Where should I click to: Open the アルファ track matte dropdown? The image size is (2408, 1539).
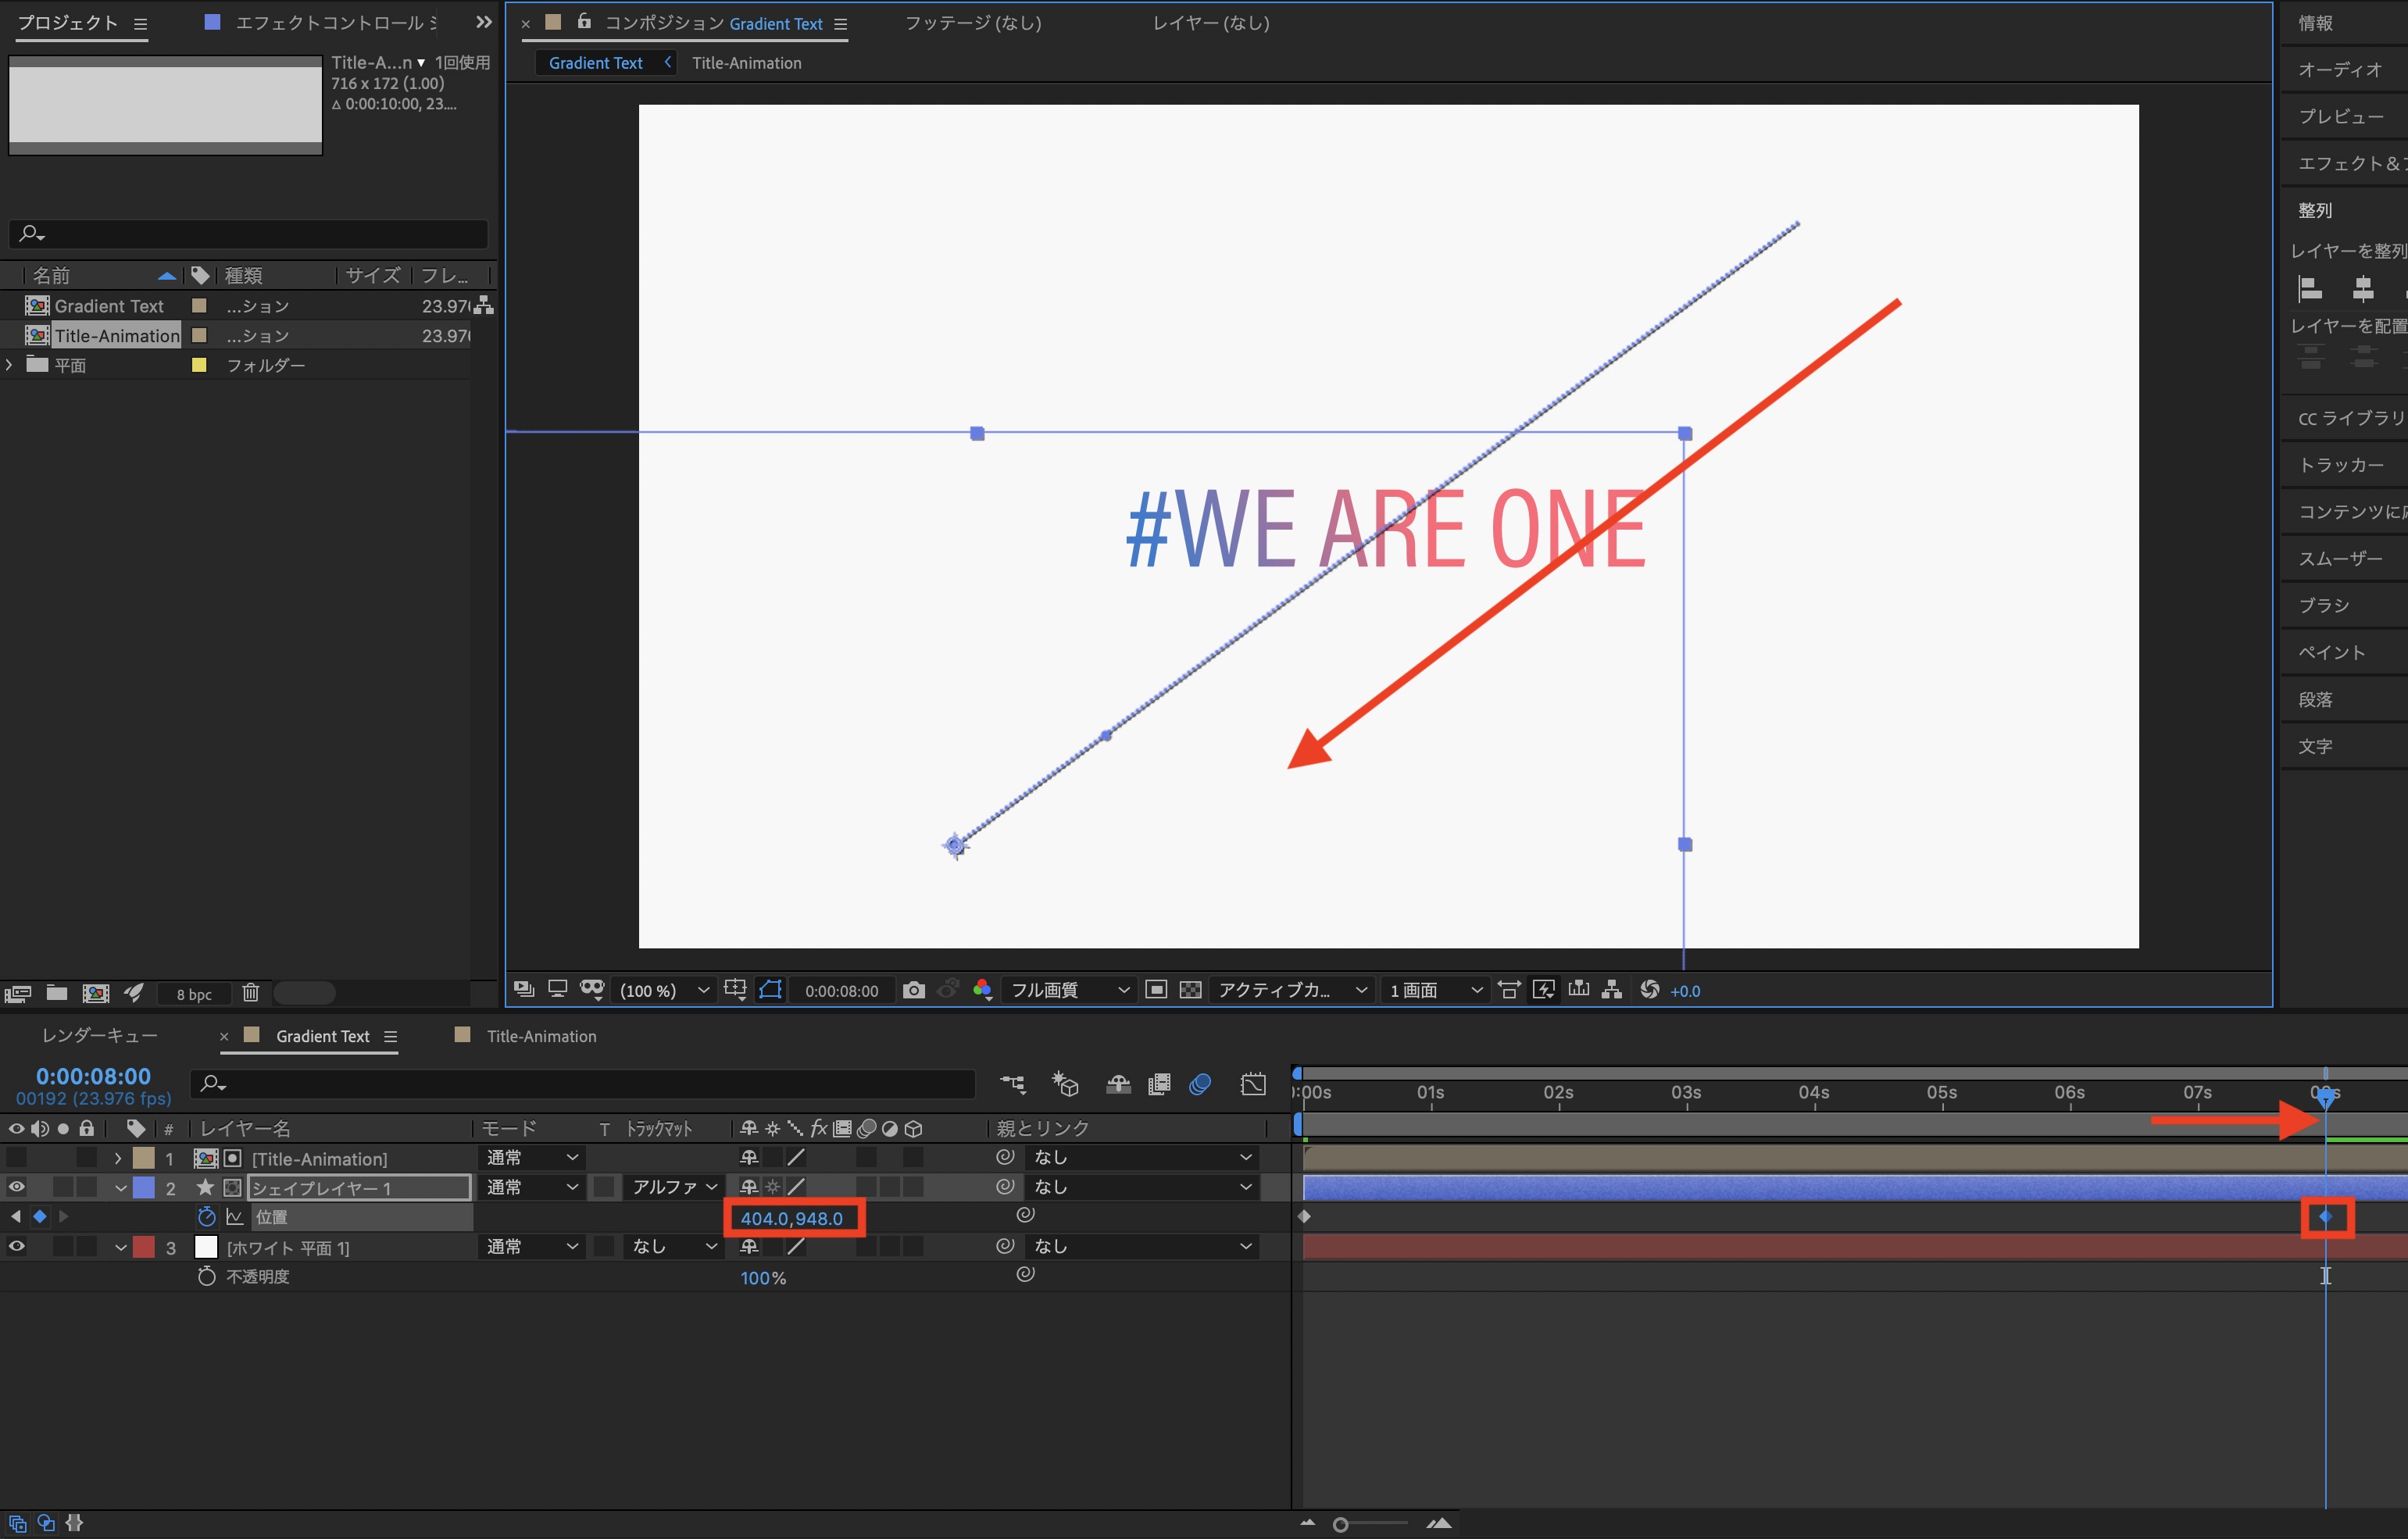coord(675,1187)
